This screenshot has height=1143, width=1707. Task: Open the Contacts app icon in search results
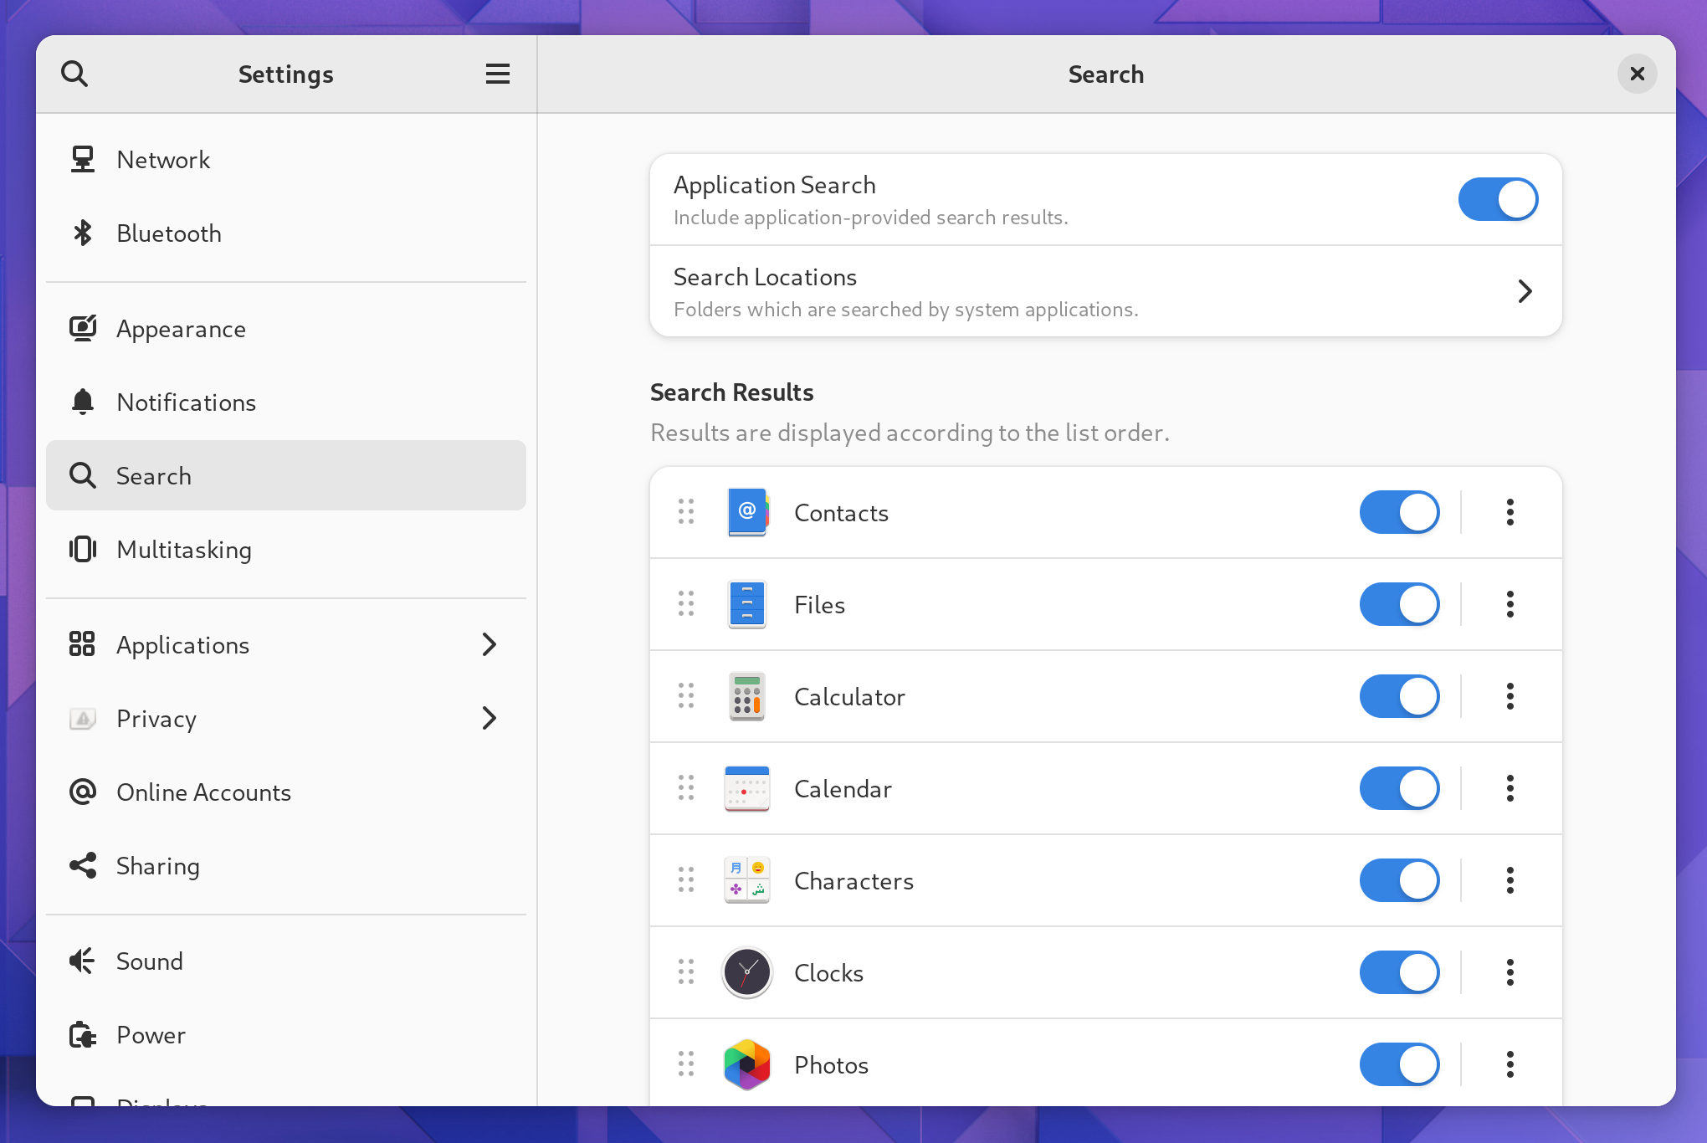pos(746,512)
